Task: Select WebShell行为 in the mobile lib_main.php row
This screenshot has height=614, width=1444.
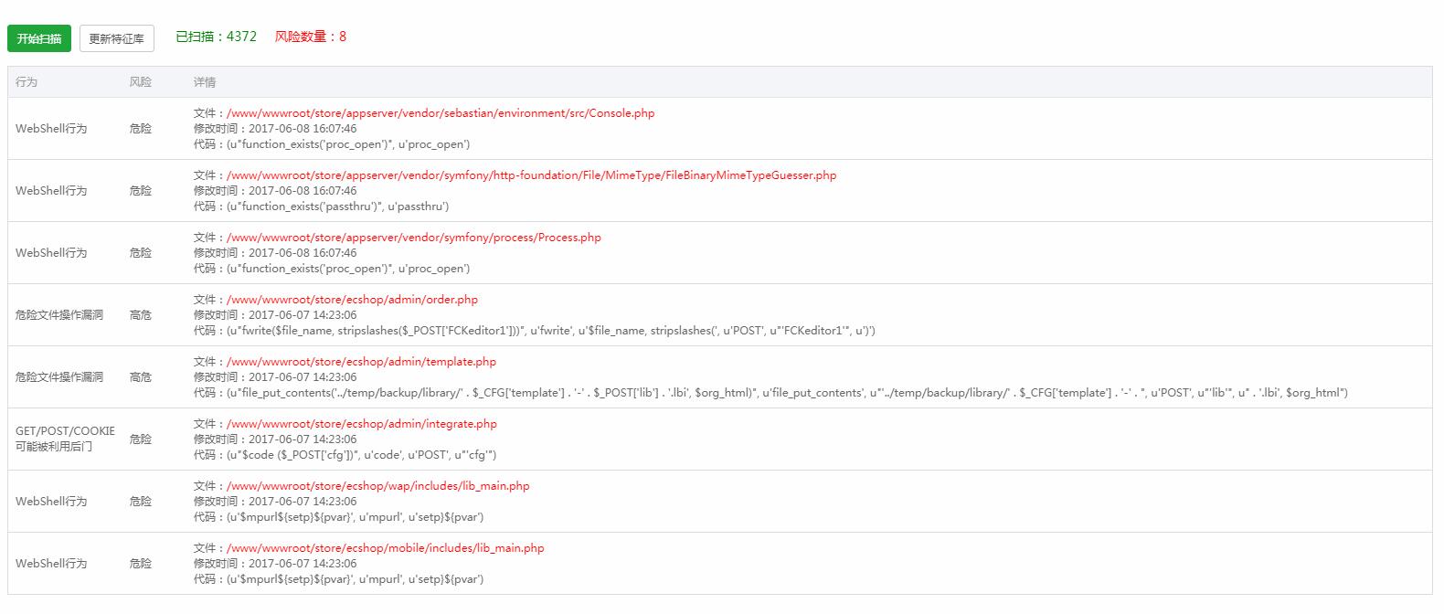Action: pyautogui.click(x=51, y=564)
